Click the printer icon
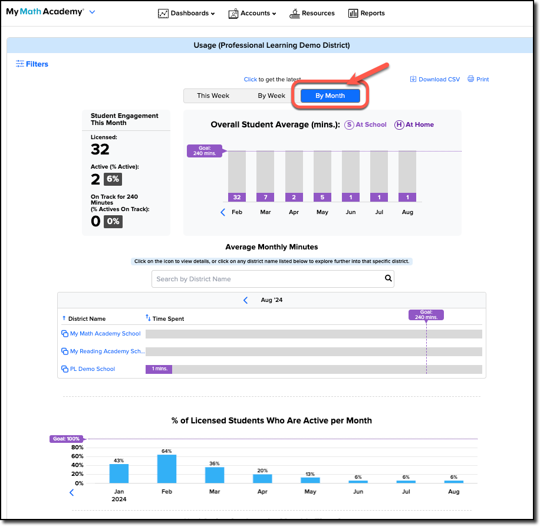The image size is (540, 526). 470,79
